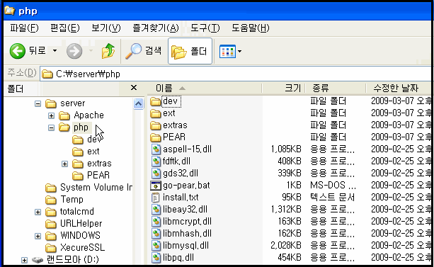Open the 검색 search pane
Screen dimensions: 434x267
pos(144,51)
